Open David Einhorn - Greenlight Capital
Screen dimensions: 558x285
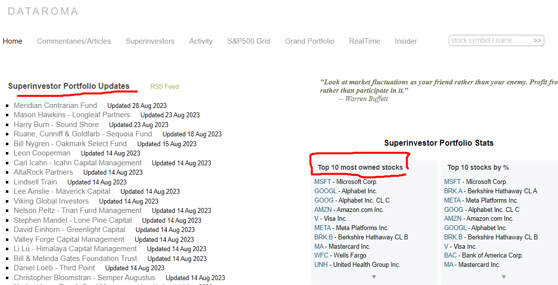coord(70,230)
